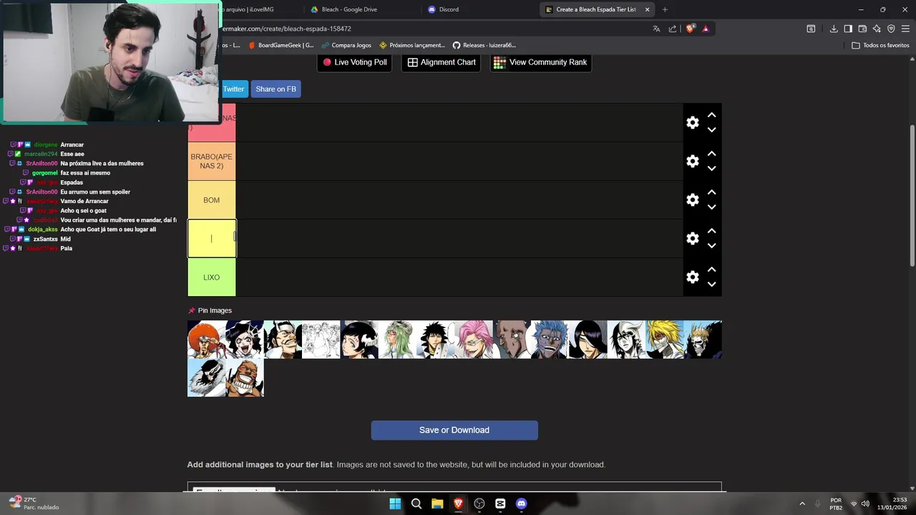Image resolution: width=916 pixels, height=515 pixels.
Task: Select the orange afro character image
Action: (206, 340)
